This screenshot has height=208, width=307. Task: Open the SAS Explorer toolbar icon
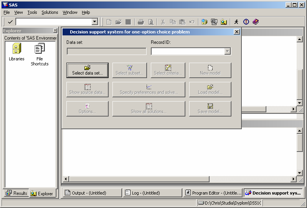214,22
